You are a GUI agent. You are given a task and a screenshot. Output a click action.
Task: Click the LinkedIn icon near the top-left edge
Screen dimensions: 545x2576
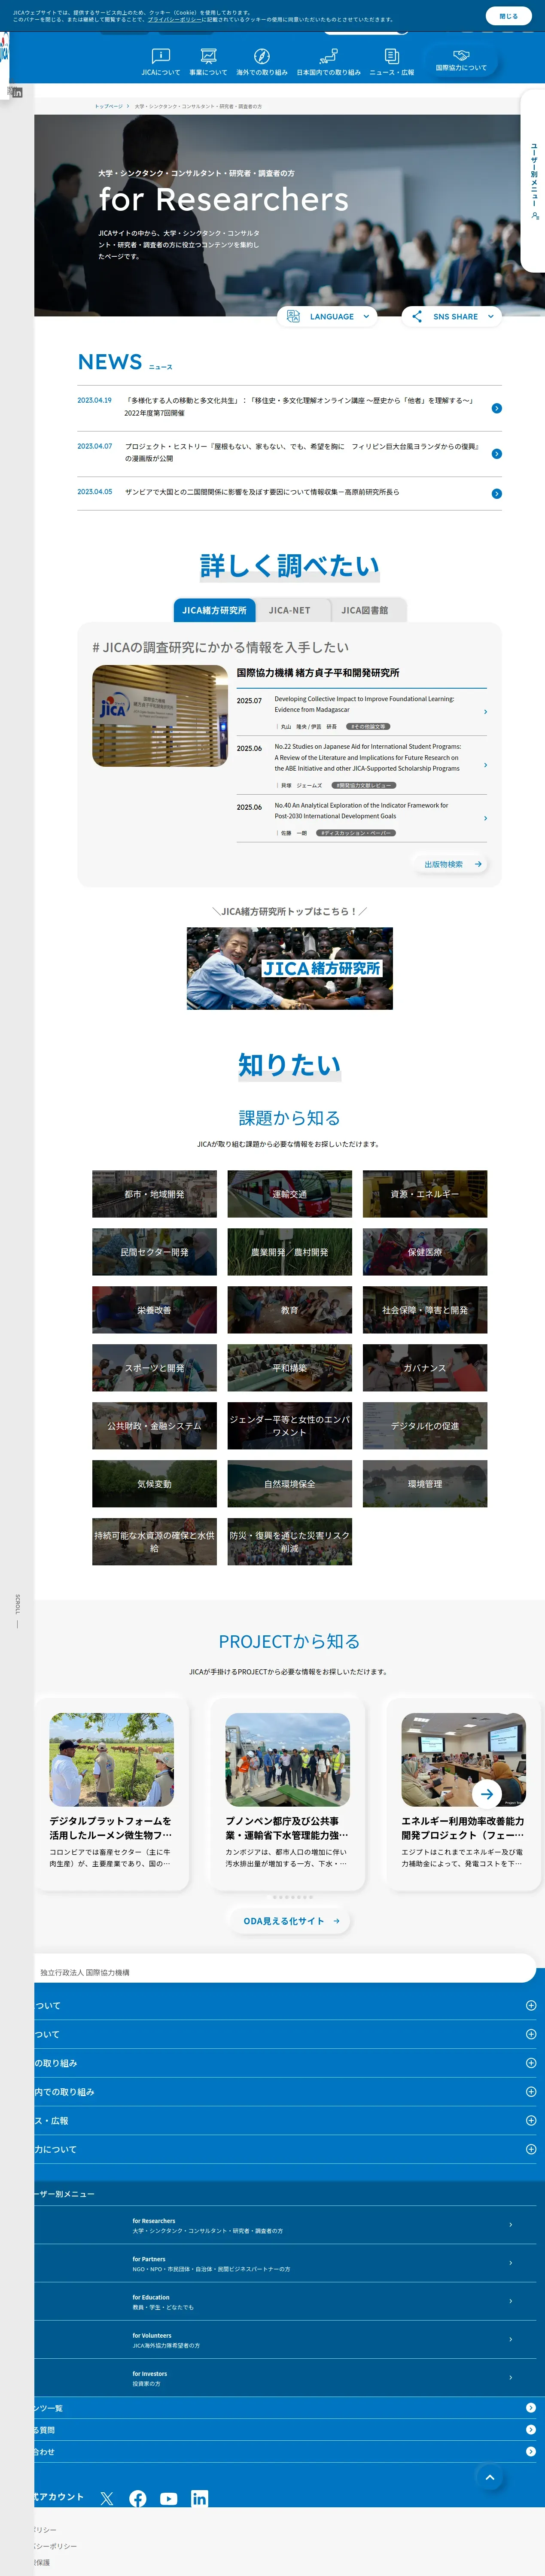pos(17,92)
